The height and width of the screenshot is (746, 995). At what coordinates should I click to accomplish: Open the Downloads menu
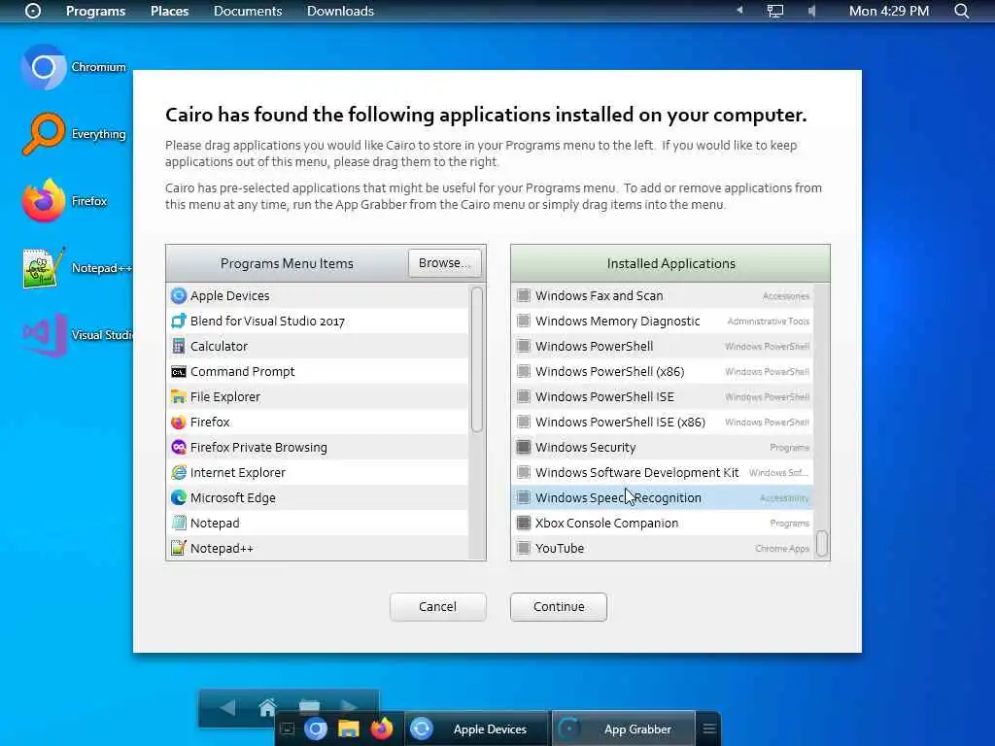[x=340, y=11]
